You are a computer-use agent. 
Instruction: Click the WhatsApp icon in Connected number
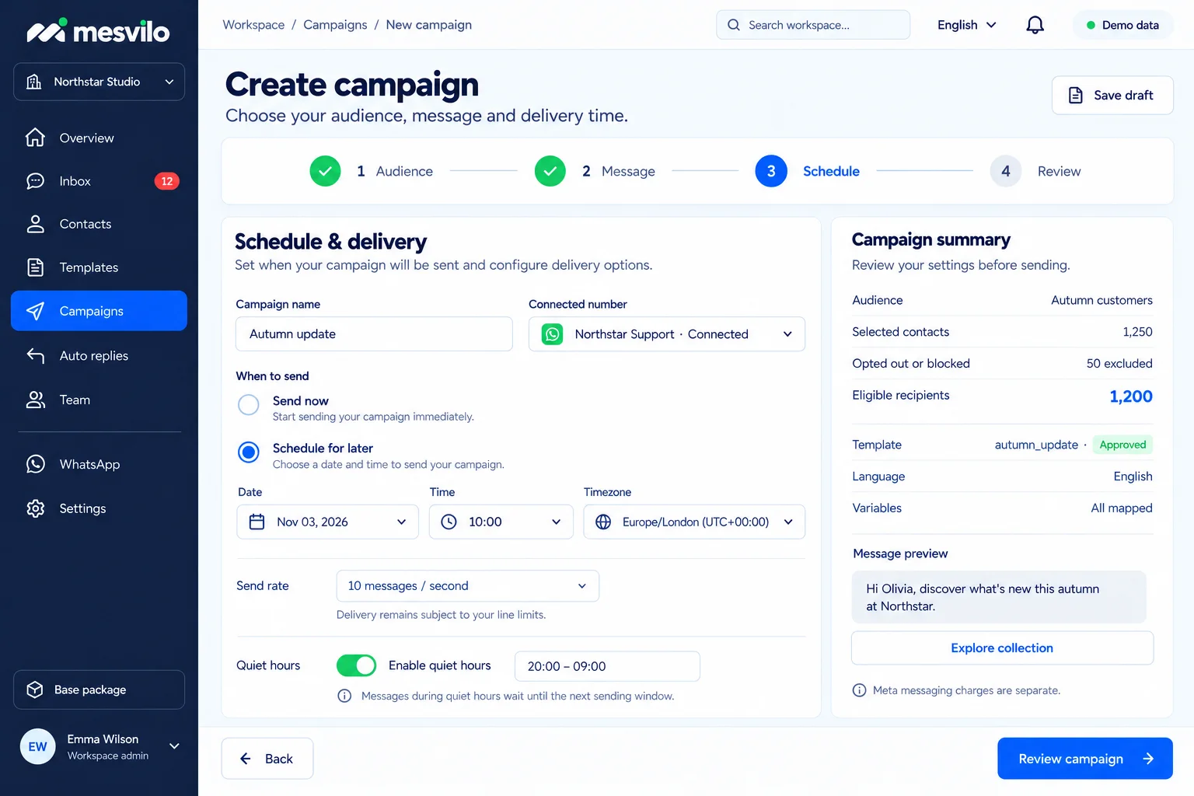click(552, 334)
